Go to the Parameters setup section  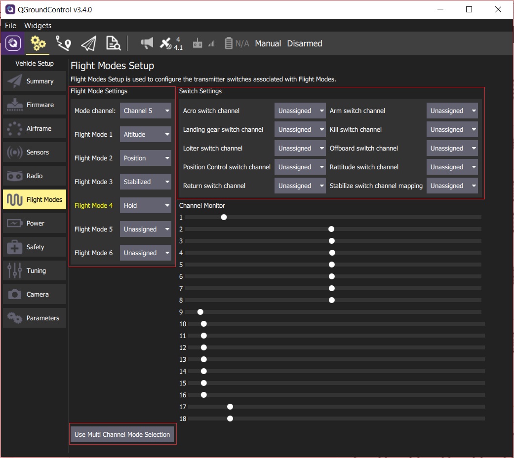pyautogui.click(x=34, y=318)
